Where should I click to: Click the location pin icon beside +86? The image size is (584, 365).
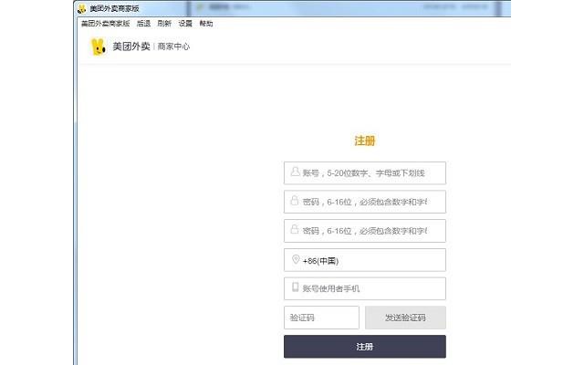296,259
